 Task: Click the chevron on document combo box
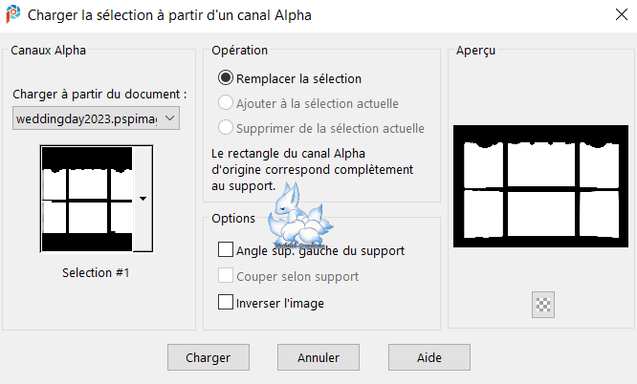170,118
